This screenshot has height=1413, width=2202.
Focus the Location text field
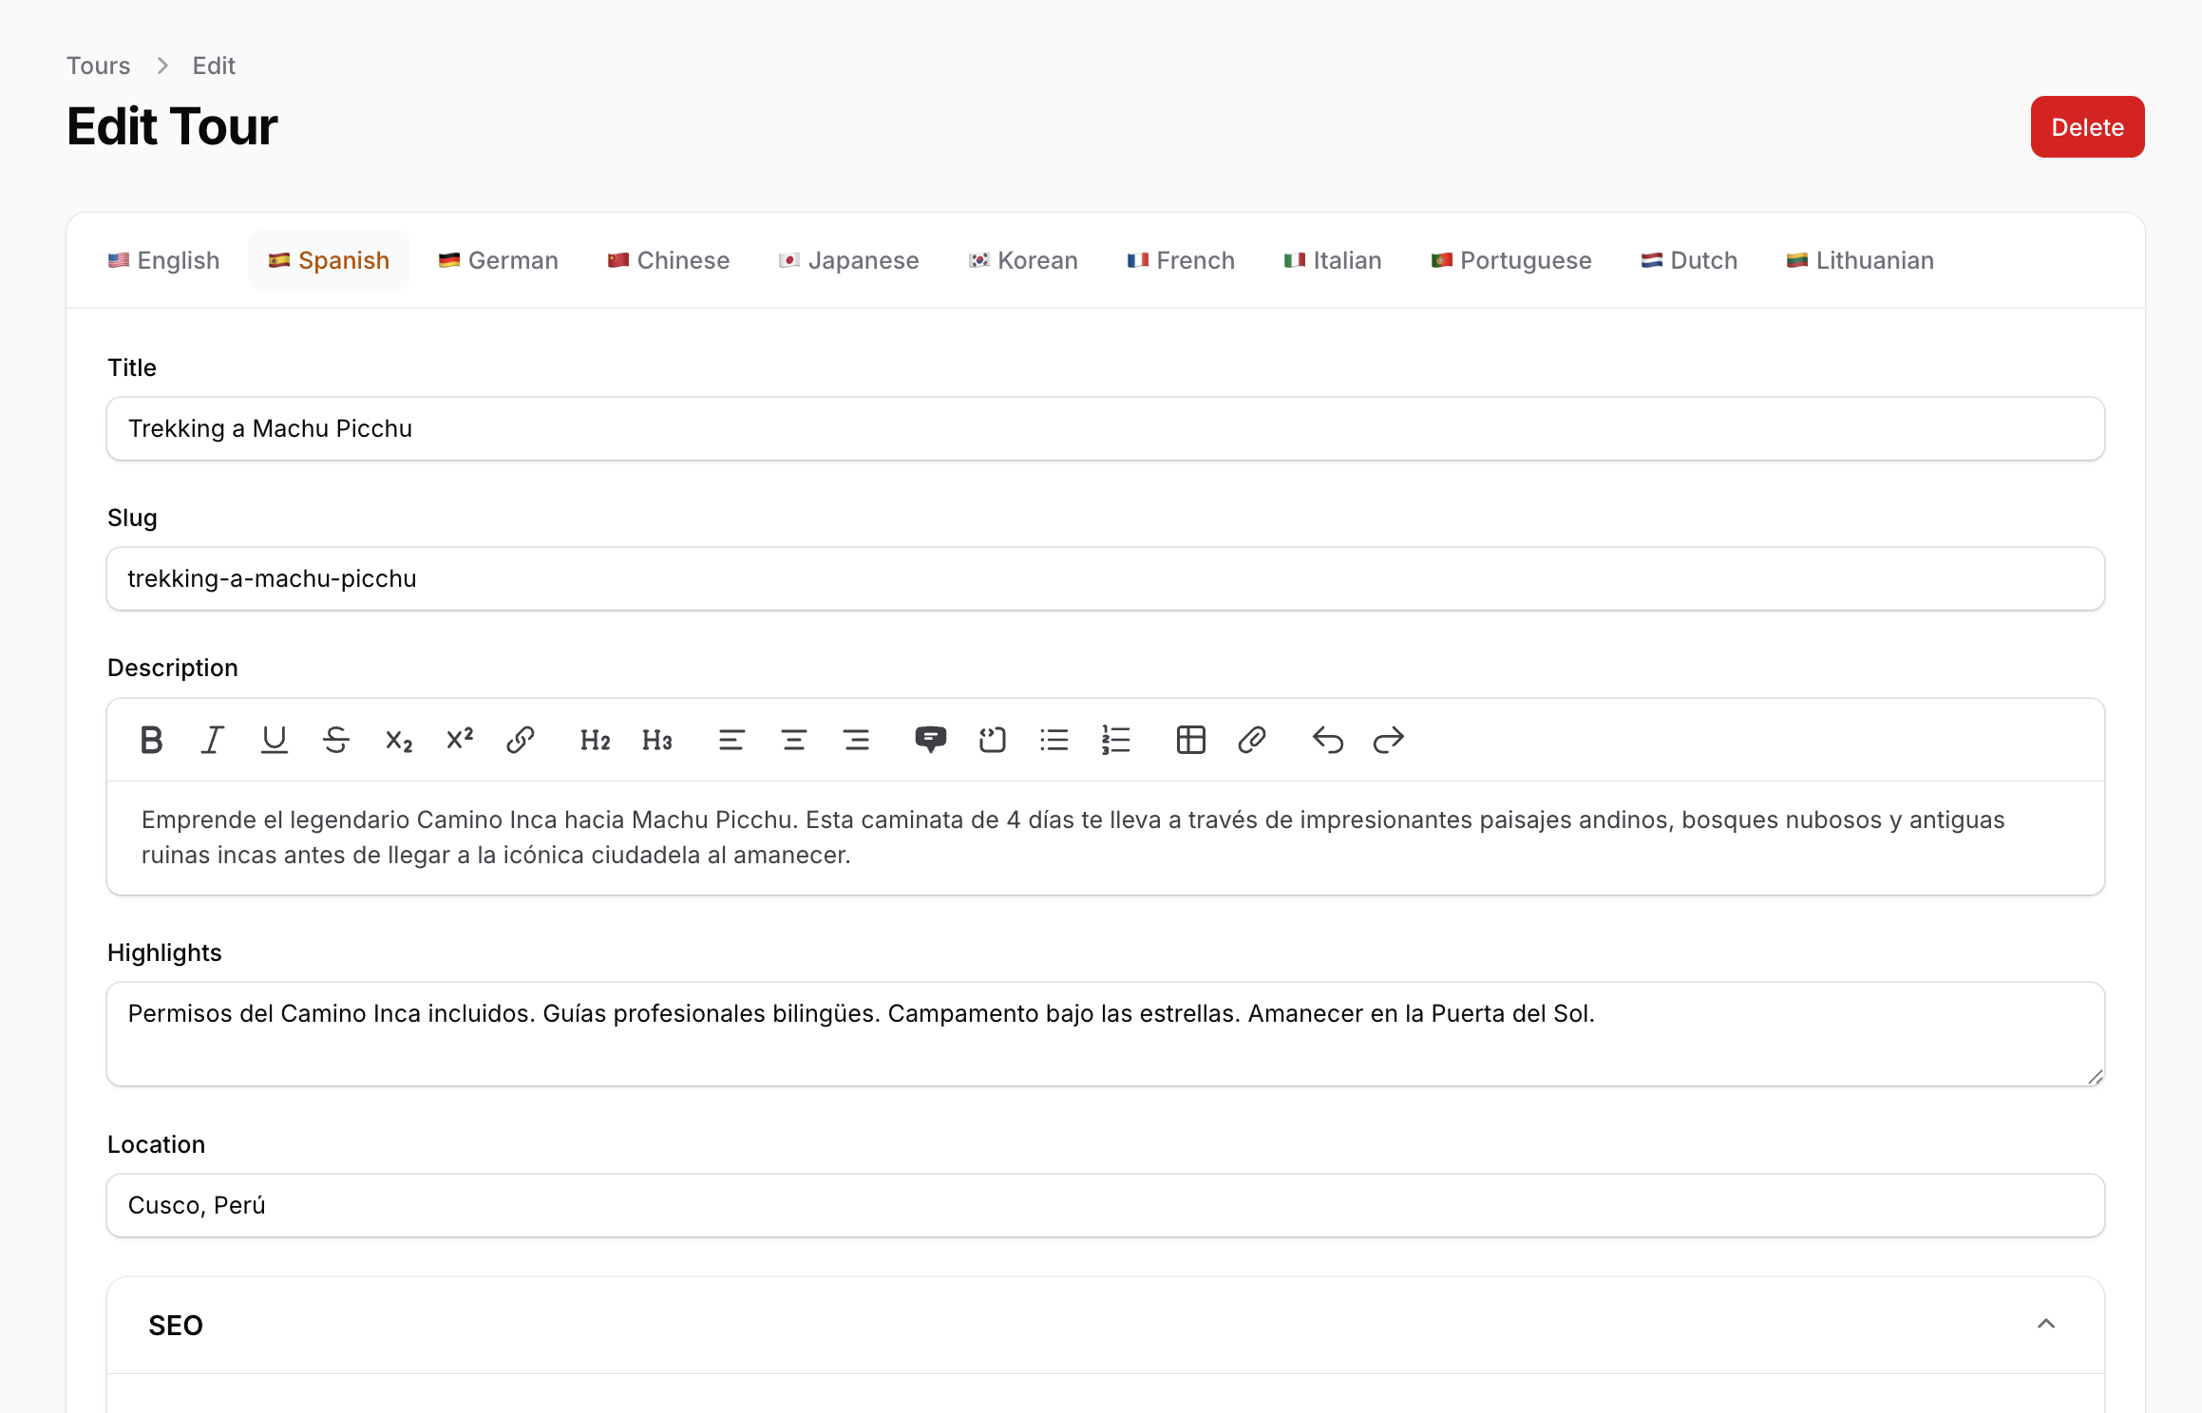[1105, 1205]
